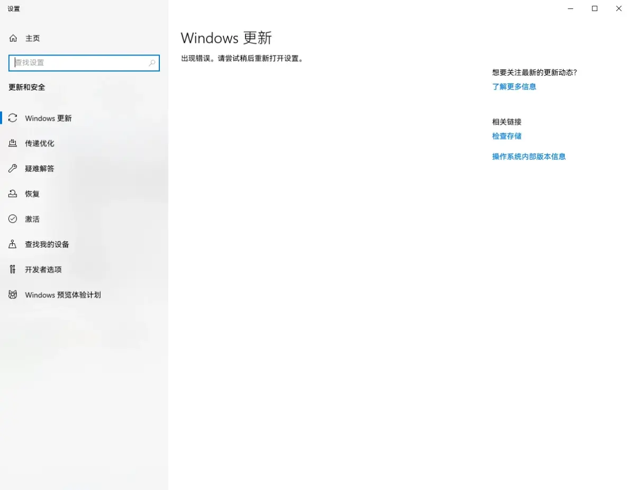
Task: Click the Windows 更新 sync arrows icon
Action: (x=13, y=118)
